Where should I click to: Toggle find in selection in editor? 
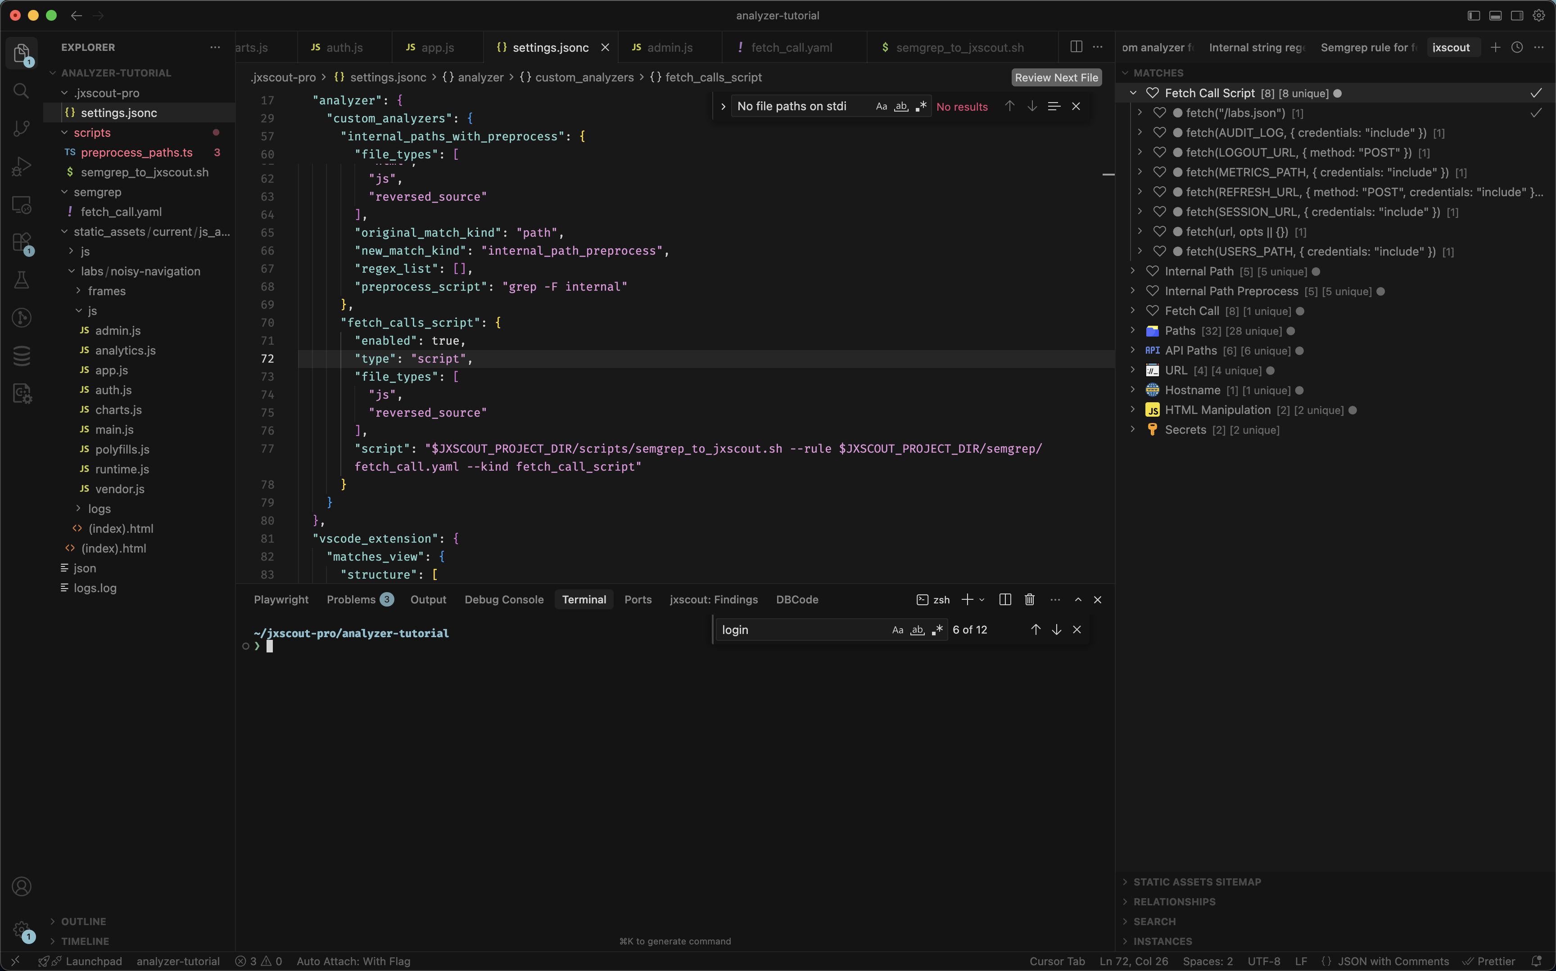[1054, 106]
